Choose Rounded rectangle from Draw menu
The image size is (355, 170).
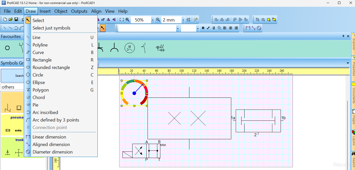pyautogui.click(x=51, y=67)
